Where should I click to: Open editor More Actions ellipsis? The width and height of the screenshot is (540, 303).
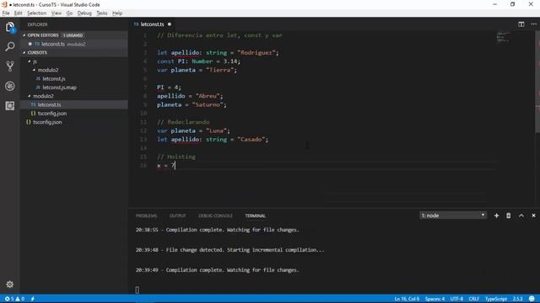pos(533,24)
